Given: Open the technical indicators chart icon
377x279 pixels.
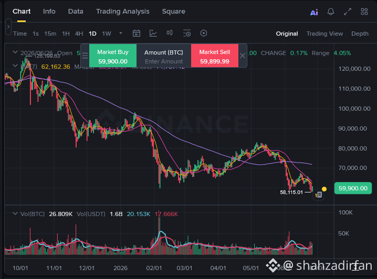Looking at the screenshot, I should tap(153, 33).
